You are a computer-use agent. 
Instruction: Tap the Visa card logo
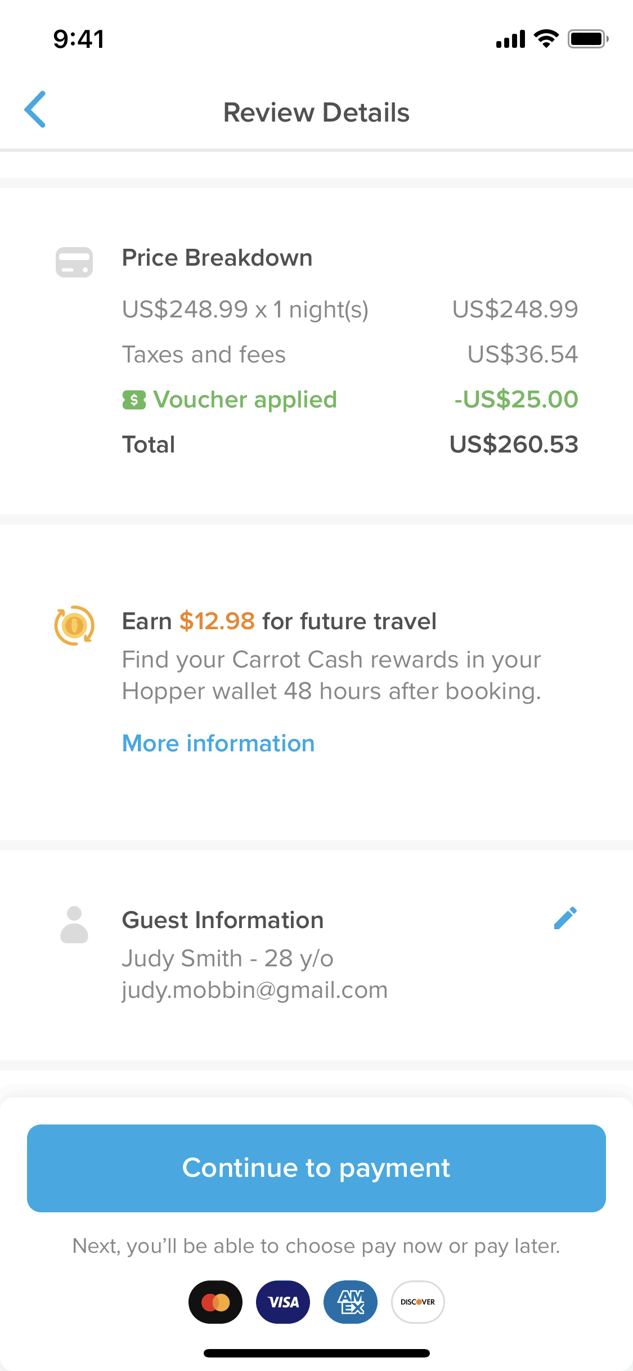283,1302
